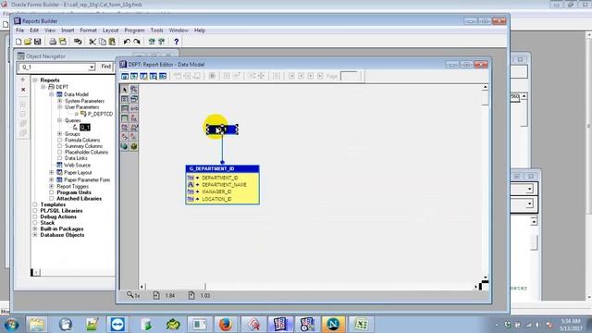
Task: Click the Redo arrow icon
Action: click(x=137, y=42)
